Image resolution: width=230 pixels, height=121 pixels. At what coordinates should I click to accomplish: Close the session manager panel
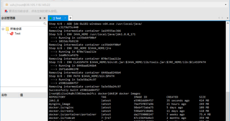coord(45,18)
